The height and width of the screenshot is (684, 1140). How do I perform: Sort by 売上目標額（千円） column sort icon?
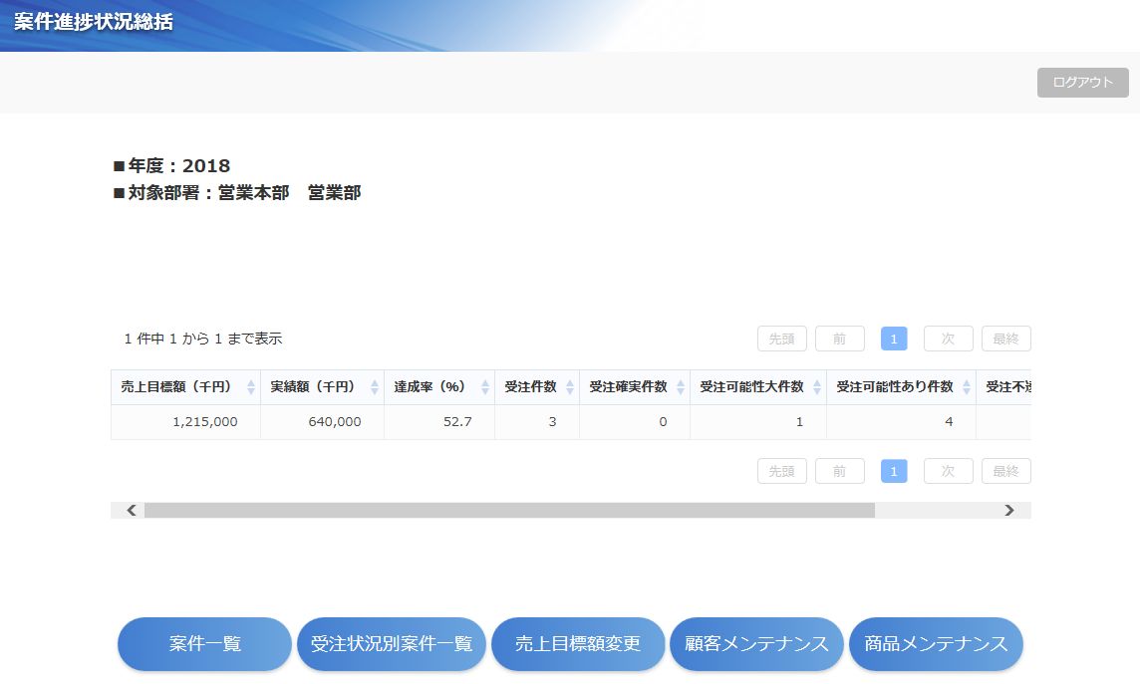click(x=251, y=387)
